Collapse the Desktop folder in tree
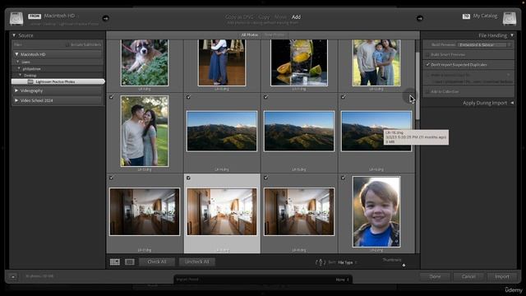 20,75
